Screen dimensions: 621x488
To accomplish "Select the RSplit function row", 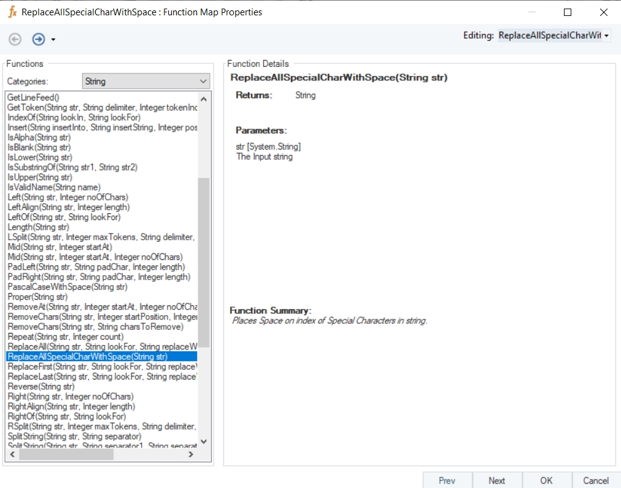I will coord(102,427).
